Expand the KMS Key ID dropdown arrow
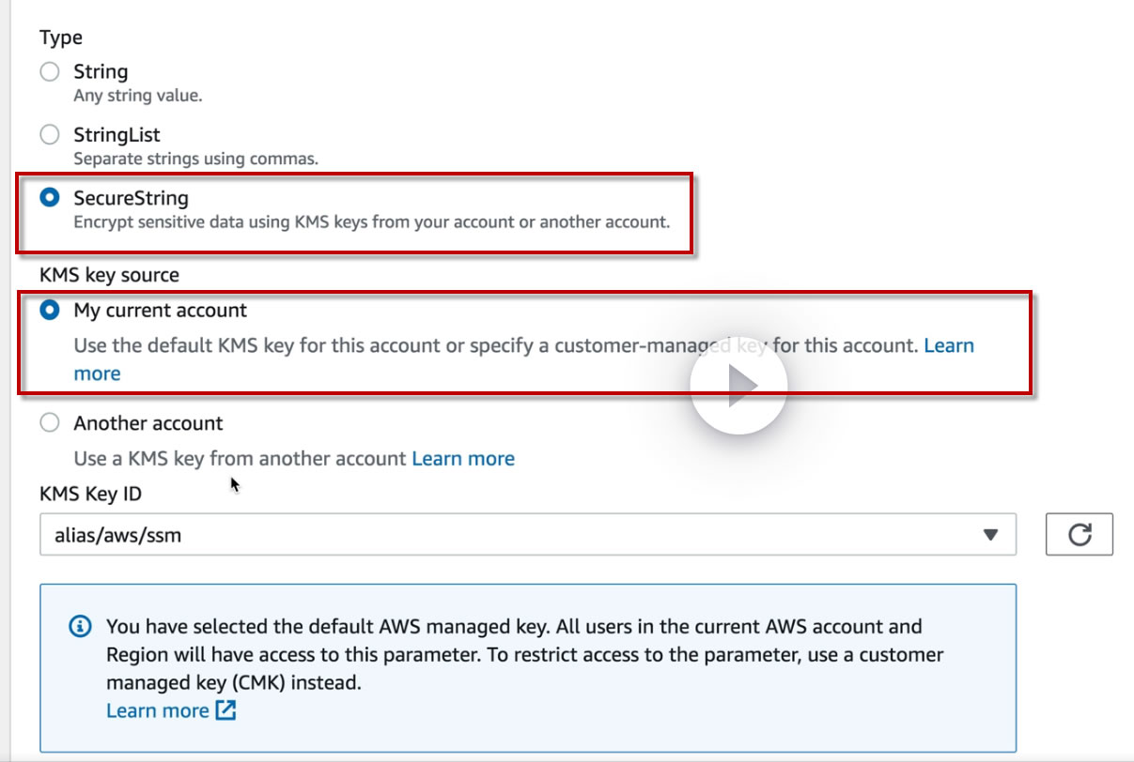The height and width of the screenshot is (762, 1134). coord(989,535)
